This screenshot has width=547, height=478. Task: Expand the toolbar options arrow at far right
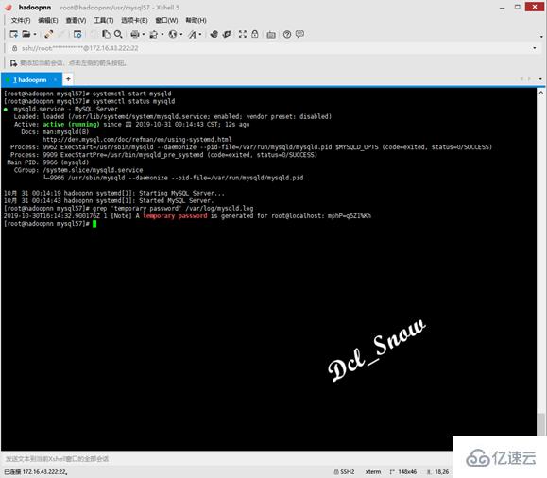pyautogui.click(x=541, y=36)
